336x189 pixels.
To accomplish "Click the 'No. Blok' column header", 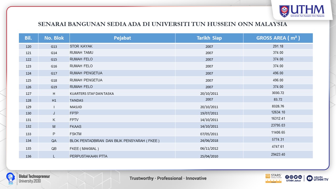I will 54,38.
